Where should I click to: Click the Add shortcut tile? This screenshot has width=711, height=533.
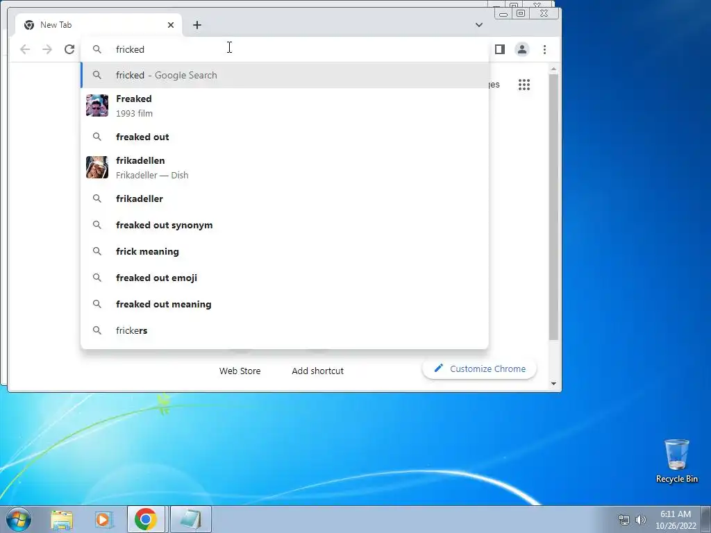[x=317, y=371]
